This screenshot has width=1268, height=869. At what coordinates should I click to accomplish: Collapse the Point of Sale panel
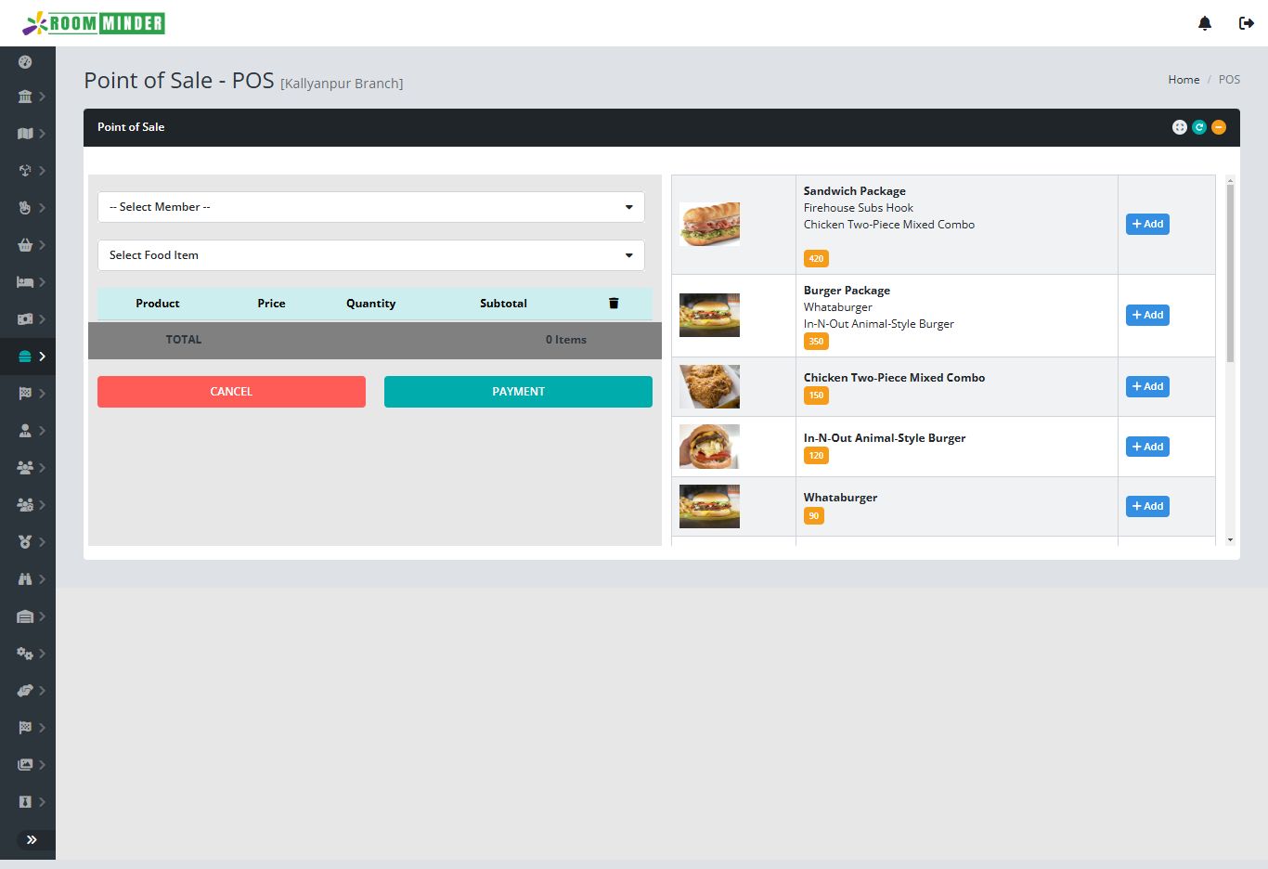click(x=1219, y=127)
